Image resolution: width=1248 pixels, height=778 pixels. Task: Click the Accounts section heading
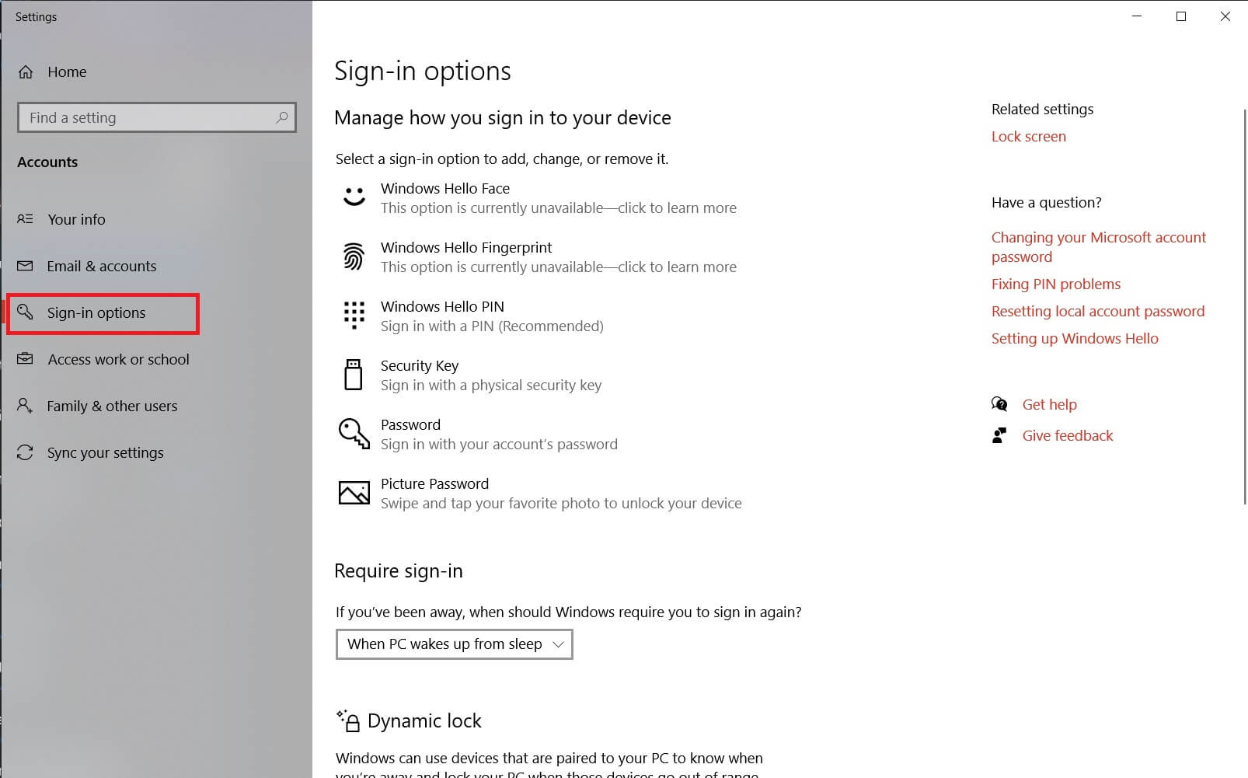coord(47,162)
